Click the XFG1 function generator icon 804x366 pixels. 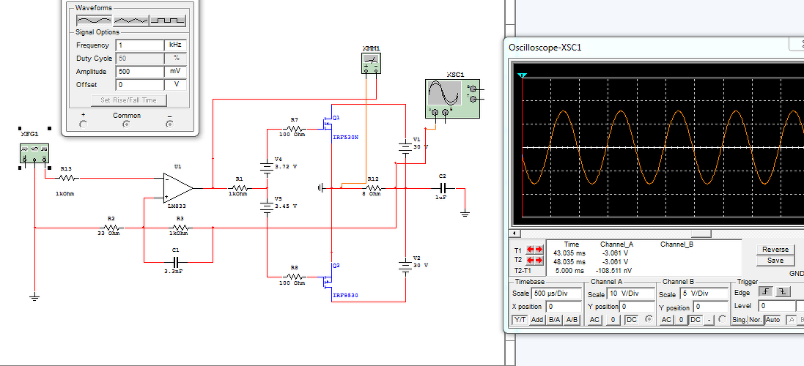tap(34, 154)
